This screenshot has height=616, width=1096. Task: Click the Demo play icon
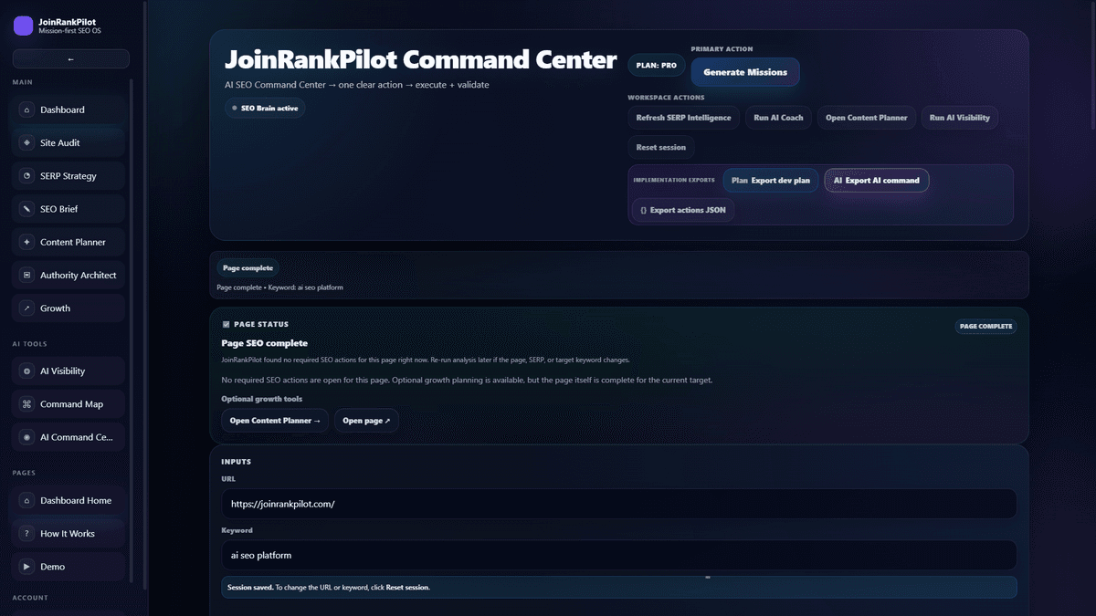26,567
